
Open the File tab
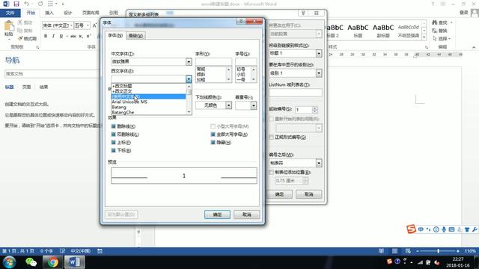click(x=10, y=13)
